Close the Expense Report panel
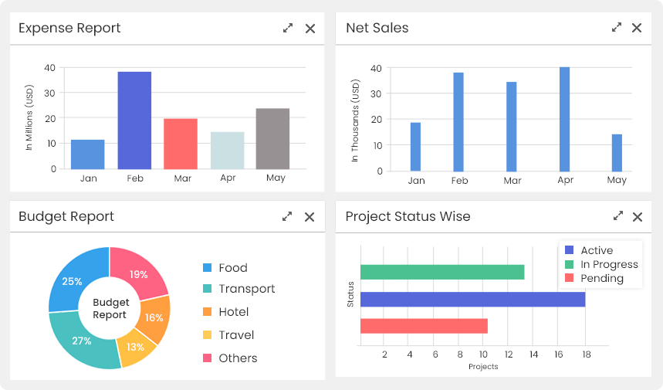Viewport: 663px width, 390px height. click(310, 28)
